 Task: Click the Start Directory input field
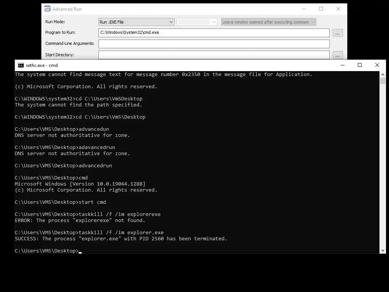point(214,55)
